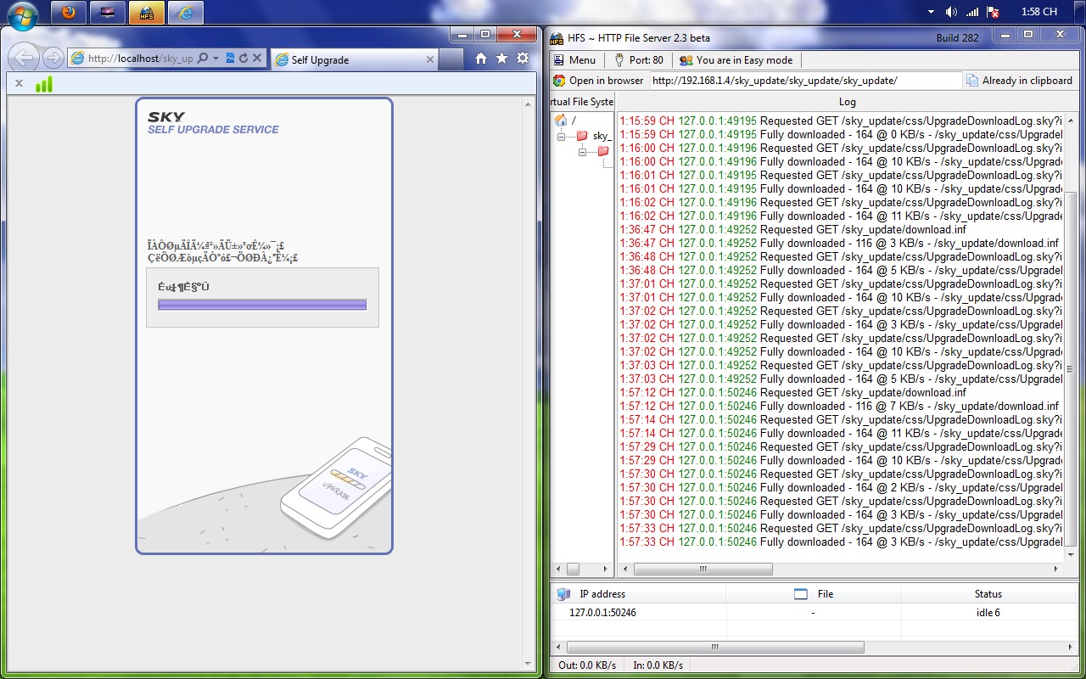Image resolution: width=1086 pixels, height=679 pixels.
Task: Select connection row 127.0.0.1:50246
Action: click(814, 612)
